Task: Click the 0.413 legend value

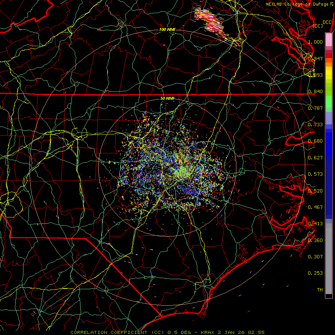Action: [315, 223]
